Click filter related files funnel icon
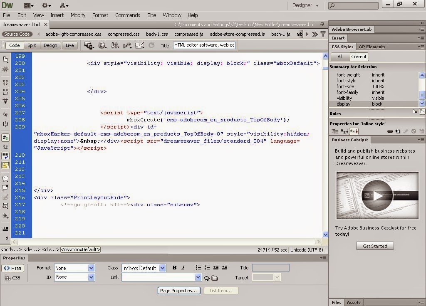This screenshot has width=426, height=306. pyautogui.click(x=323, y=34)
